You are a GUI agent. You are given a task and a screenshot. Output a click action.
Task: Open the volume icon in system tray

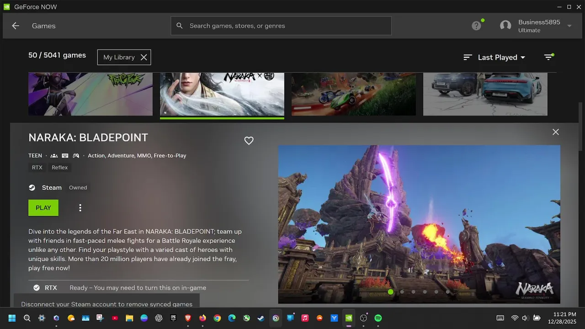click(x=525, y=318)
